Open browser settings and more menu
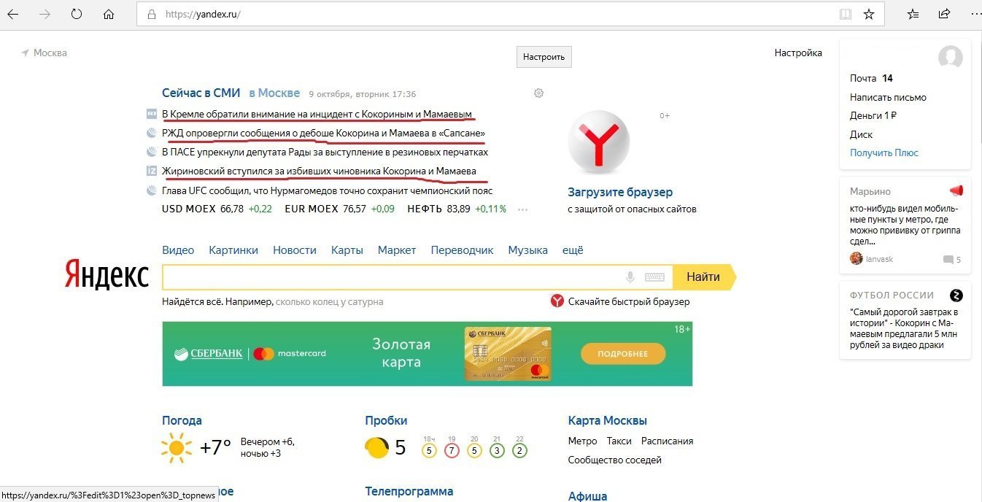 pyautogui.click(x=975, y=14)
